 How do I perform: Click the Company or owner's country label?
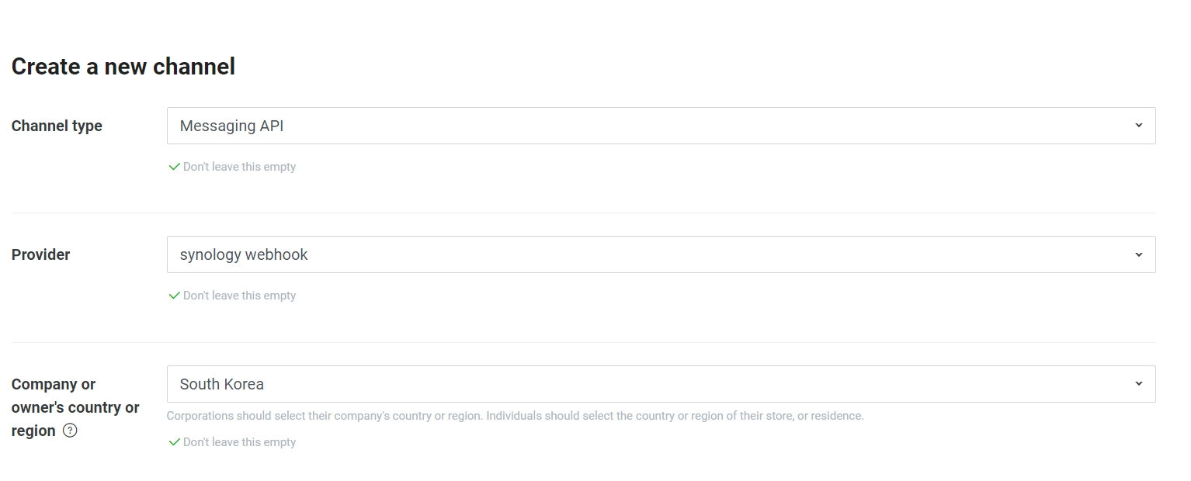coord(75,407)
